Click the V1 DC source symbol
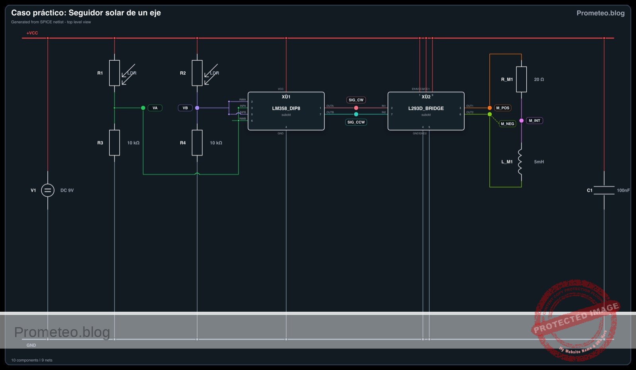This screenshot has width=636, height=370. coord(48,190)
